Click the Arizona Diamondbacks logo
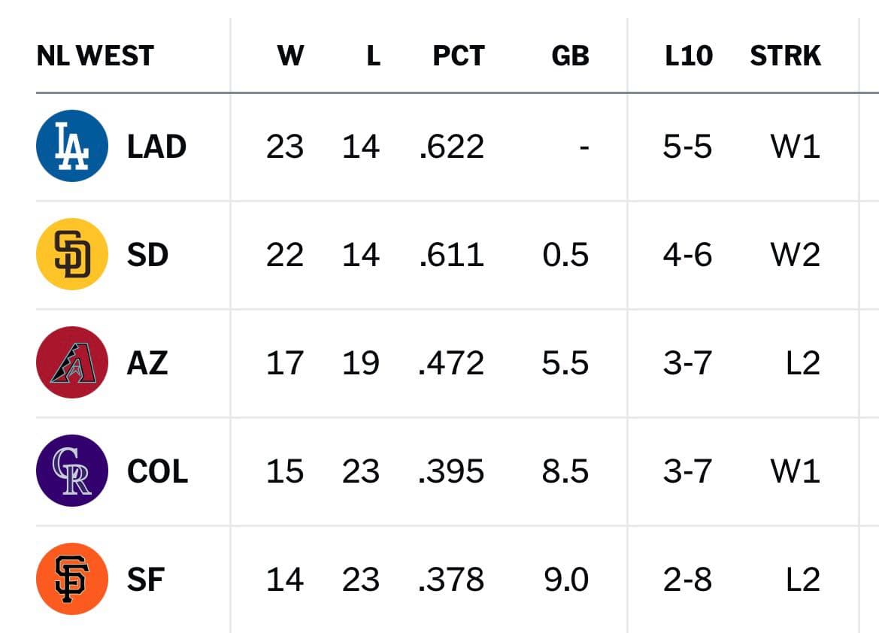 [71, 362]
